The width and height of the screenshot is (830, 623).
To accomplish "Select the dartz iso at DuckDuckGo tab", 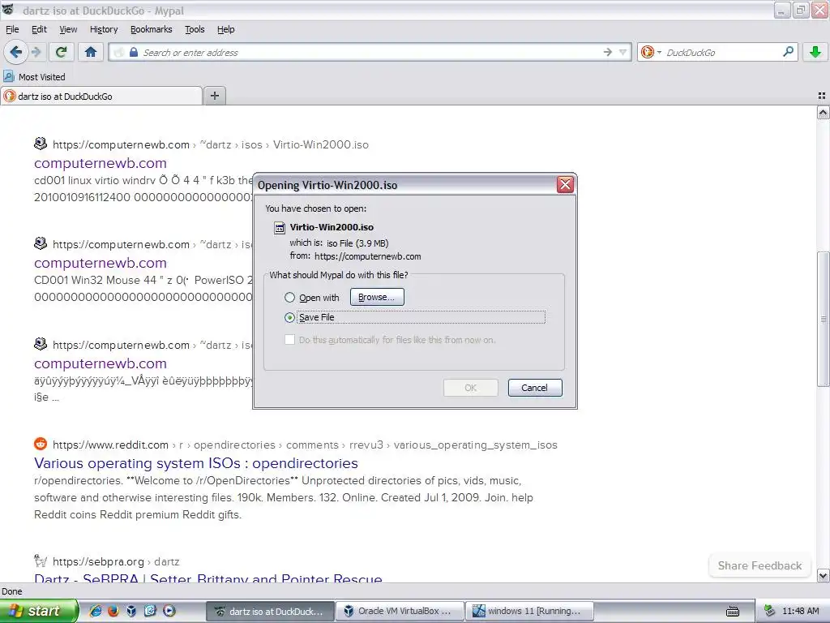I will pyautogui.click(x=101, y=96).
